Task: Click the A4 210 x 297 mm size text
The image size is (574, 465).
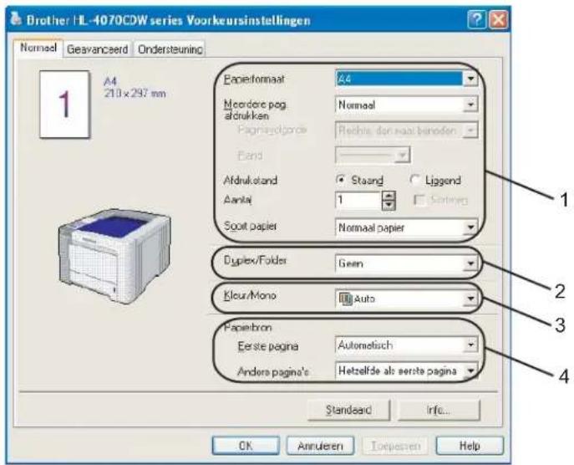Action: 135,87
